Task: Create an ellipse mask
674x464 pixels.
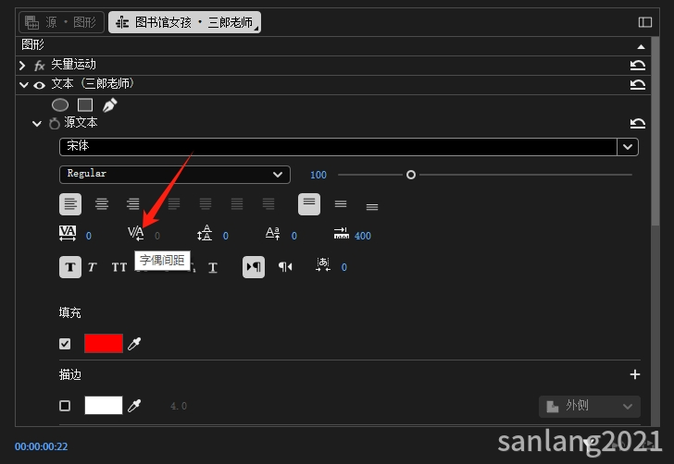Action: [60, 104]
